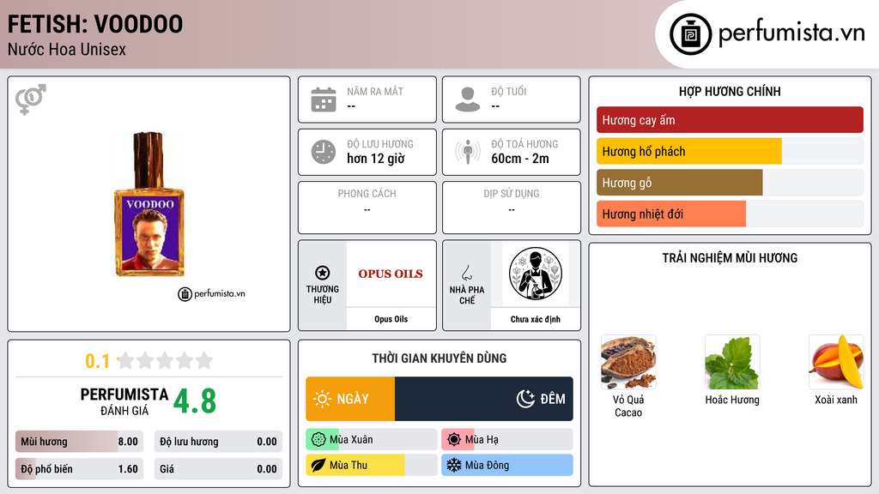Click the person icon beside Độ tuổi
This screenshot has width=879, height=494.
point(468,99)
